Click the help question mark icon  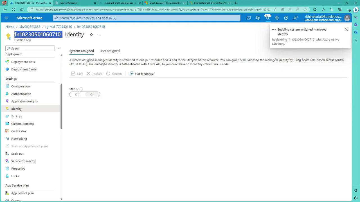click(x=286, y=18)
